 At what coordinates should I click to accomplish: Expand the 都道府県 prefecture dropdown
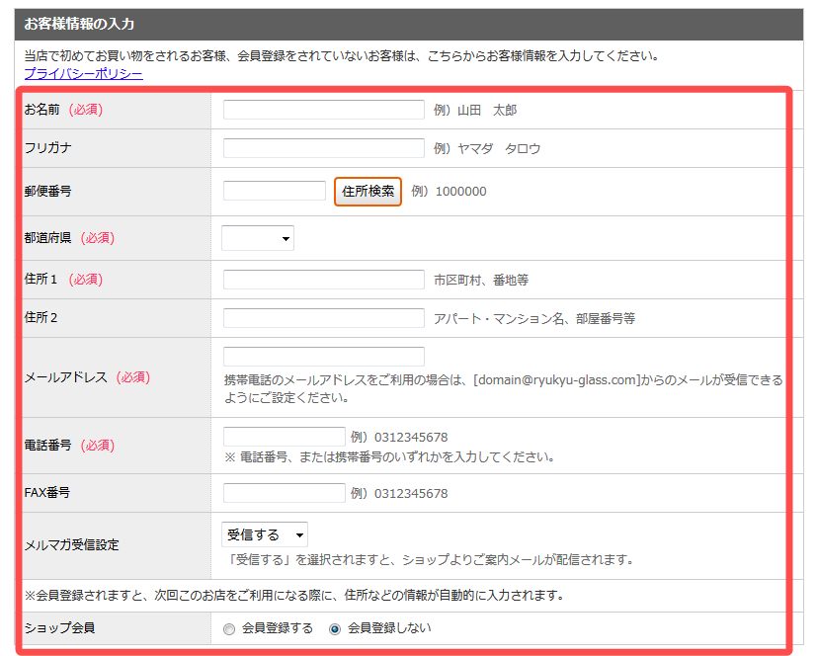pyautogui.click(x=258, y=238)
